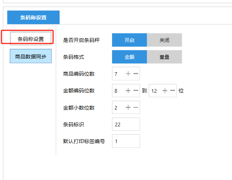
Task: Decrease 金额编码位数 end value with minus
Action: click(x=172, y=91)
